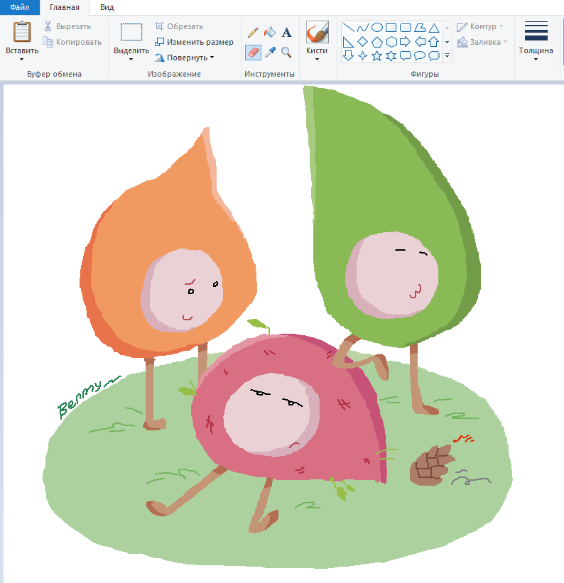Open the Контур outline dropdown
Image resolution: width=564 pixels, height=583 pixels.
pos(480,26)
